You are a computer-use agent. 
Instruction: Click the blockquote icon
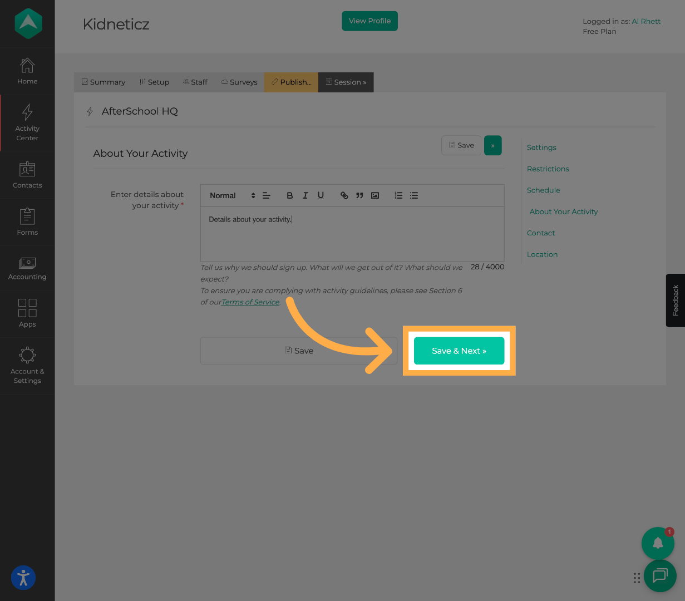(x=359, y=195)
